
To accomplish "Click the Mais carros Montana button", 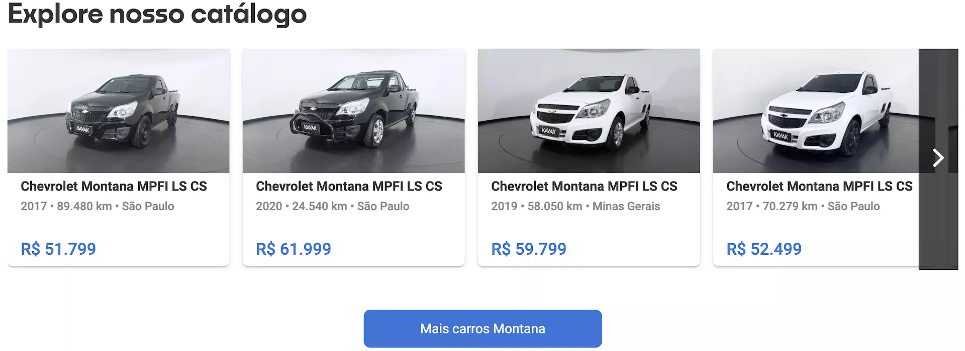I will click(482, 328).
